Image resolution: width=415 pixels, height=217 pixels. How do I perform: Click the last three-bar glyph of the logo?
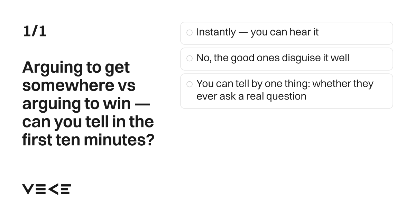click(x=66, y=189)
